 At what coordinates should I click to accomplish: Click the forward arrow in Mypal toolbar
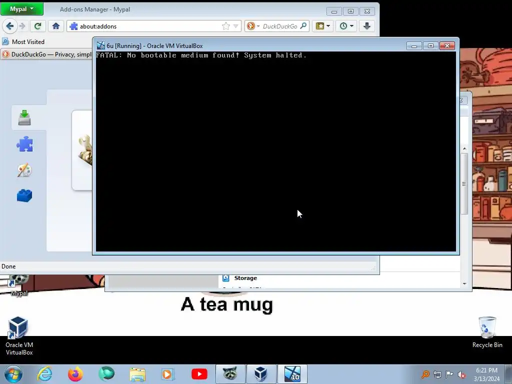point(22,26)
